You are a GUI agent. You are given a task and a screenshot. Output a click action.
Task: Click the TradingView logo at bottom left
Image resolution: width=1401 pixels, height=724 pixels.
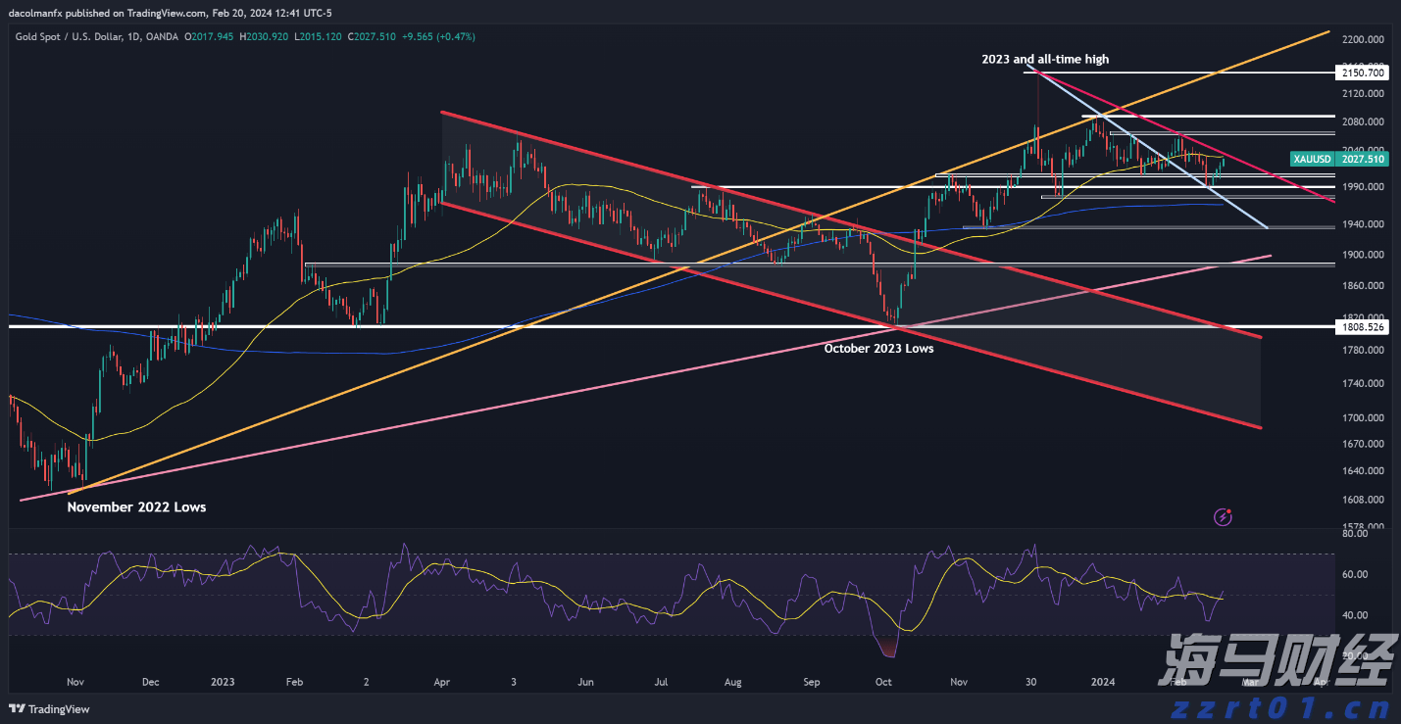pos(51,709)
